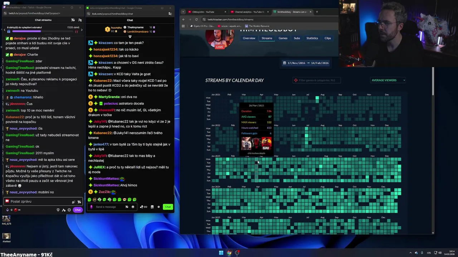This screenshot has width=458, height=257.
Task: Show next Twitch gift goal with right arrow
Action: [82, 30]
